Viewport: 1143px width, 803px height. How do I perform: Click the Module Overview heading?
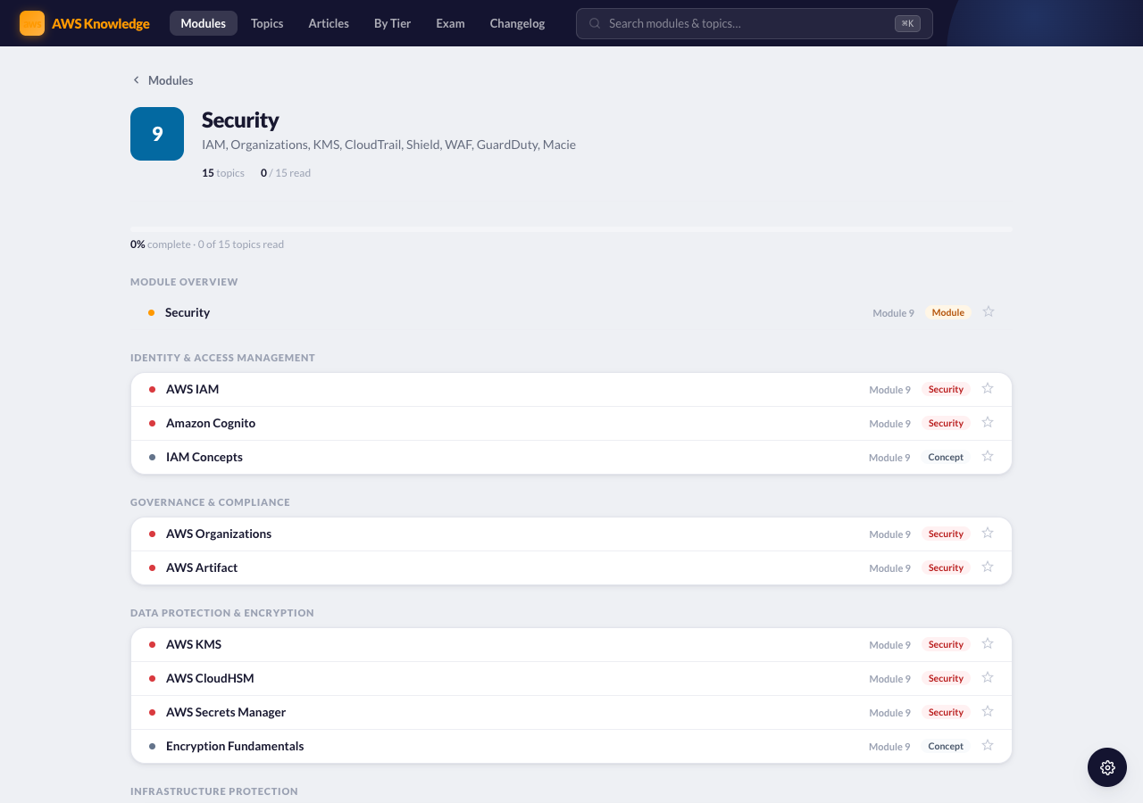(x=184, y=282)
